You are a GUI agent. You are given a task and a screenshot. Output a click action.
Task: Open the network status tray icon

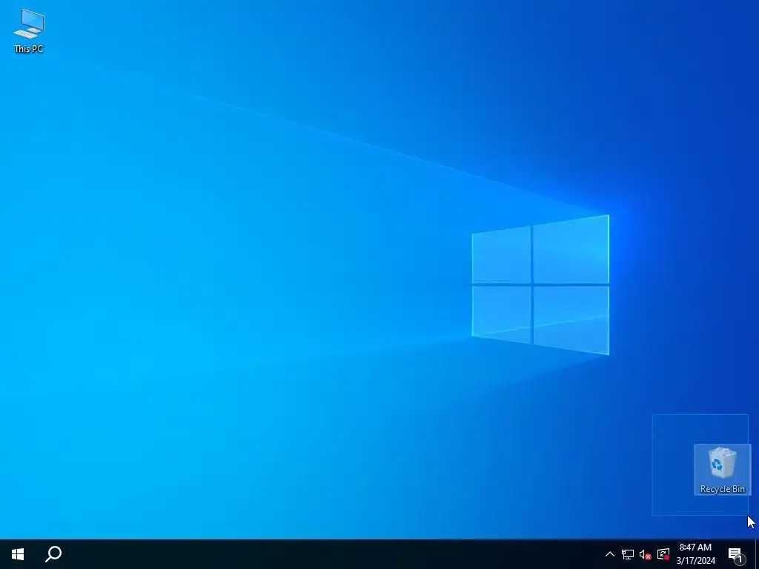628,554
